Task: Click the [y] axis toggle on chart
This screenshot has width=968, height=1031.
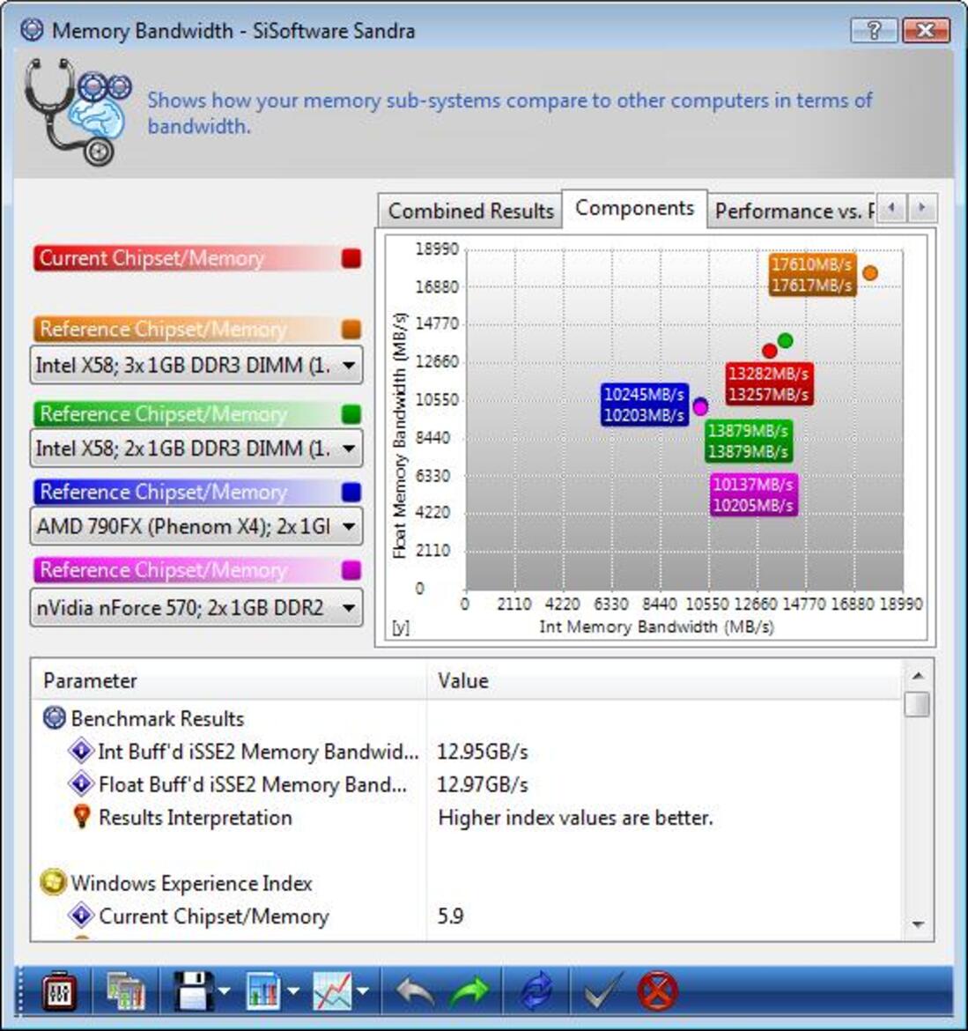Action: click(400, 627)
